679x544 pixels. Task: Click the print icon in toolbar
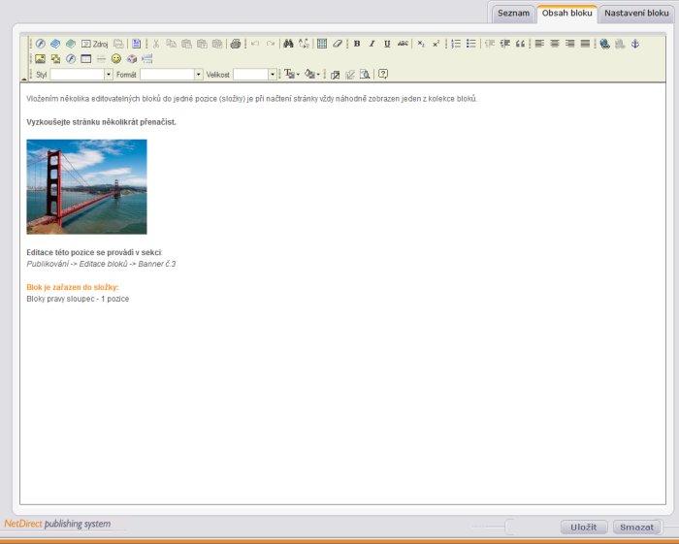click(235, 44)
